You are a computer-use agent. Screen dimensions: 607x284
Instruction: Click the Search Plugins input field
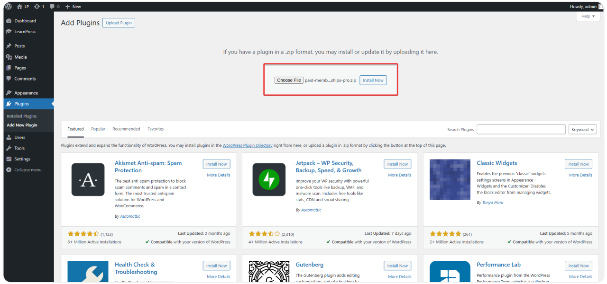[521, 129]
